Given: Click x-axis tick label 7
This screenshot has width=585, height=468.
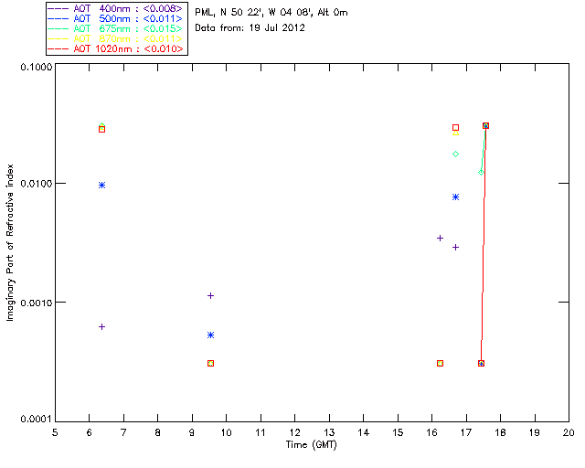Looking at the screenshot, I should [x=123, y=432].
